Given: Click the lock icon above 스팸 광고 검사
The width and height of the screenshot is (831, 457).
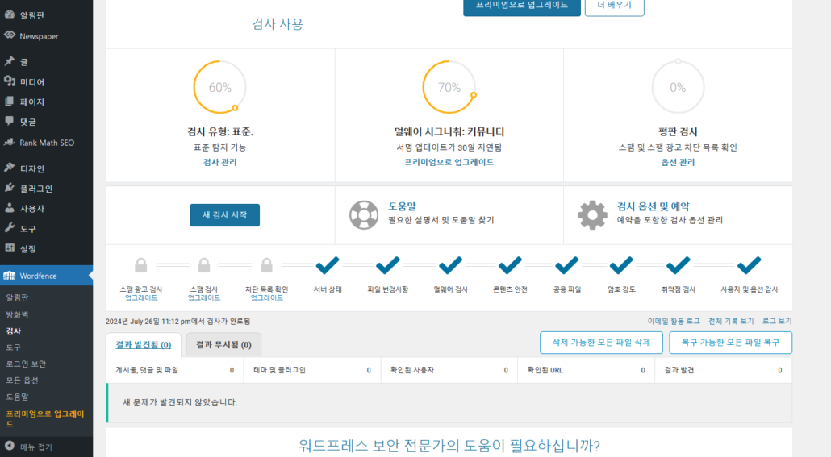Looking at the screenshot, I should [x=141, y=265].
